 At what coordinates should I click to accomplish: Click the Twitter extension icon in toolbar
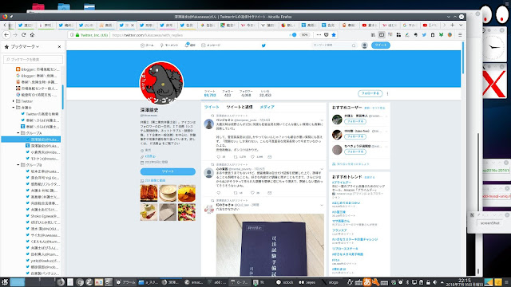(x=424, y=35)
